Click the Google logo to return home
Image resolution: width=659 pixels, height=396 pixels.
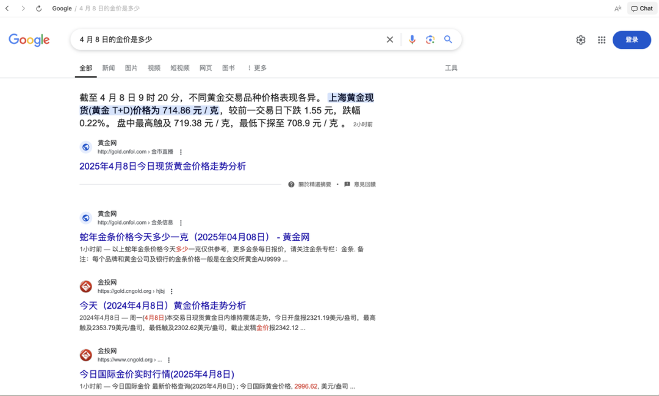coord(29,39)
